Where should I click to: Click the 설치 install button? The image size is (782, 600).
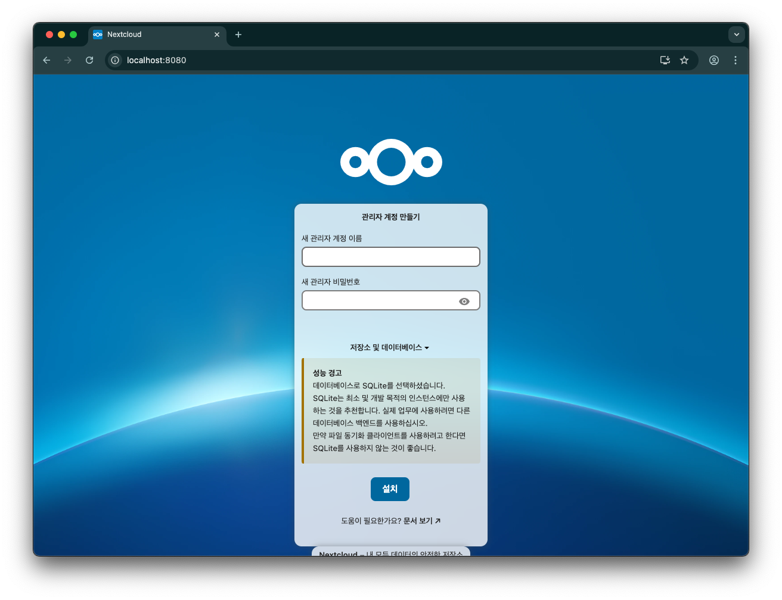(x=390, y=489)
